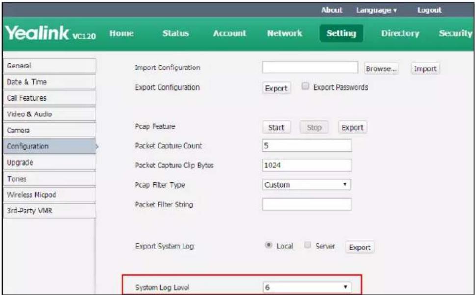The height and width of the screenshot is (295, 475).
Task: Open 3rd-Party VMR sidebar item
Action: [x=50, y=211]
